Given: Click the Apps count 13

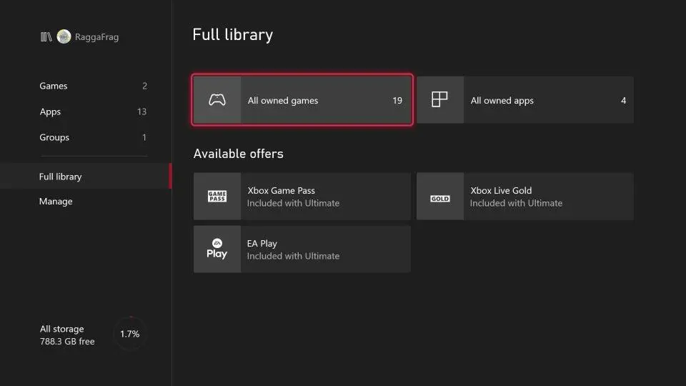Looking at the screenshot, I should point(141,112).
